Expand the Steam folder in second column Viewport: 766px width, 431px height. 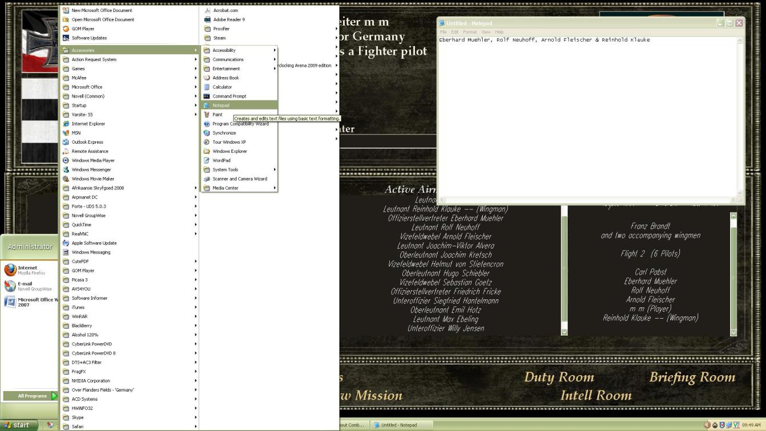pyautogui.click(x=269, y=38)
